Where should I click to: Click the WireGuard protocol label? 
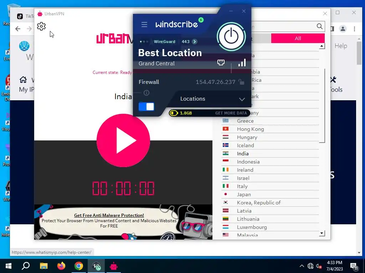click(x=164, y=42)
